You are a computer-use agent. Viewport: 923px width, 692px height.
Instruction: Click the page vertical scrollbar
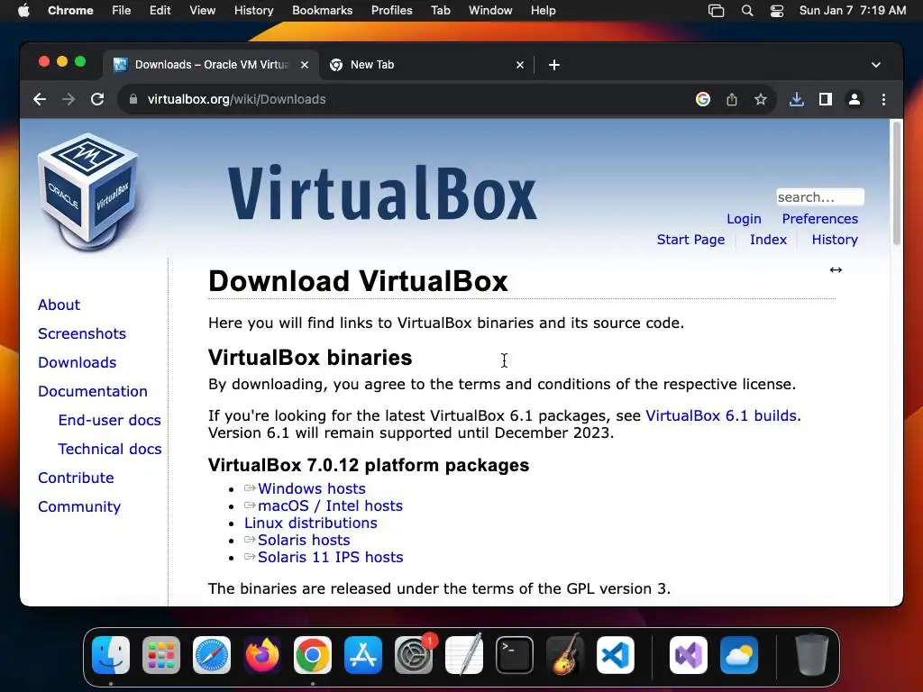click(897, 184)
